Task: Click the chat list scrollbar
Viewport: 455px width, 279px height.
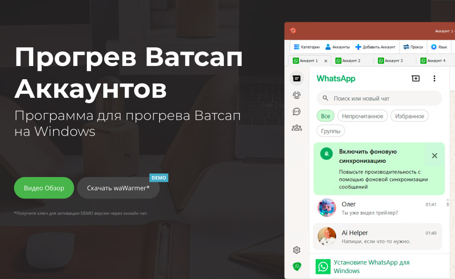Action: (448, 203)
